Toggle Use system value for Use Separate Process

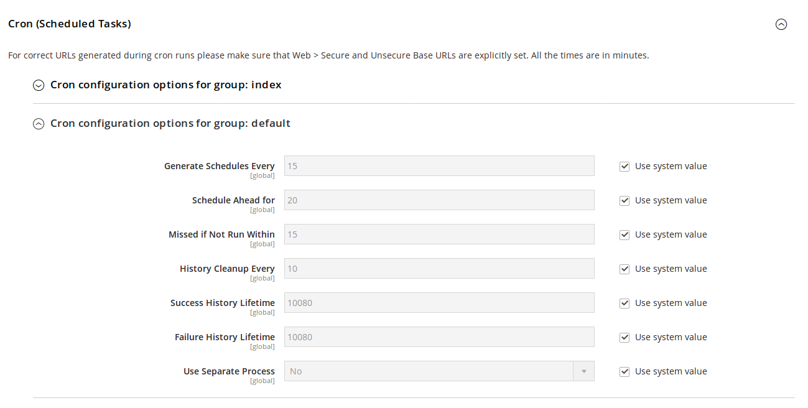(625, 371)
